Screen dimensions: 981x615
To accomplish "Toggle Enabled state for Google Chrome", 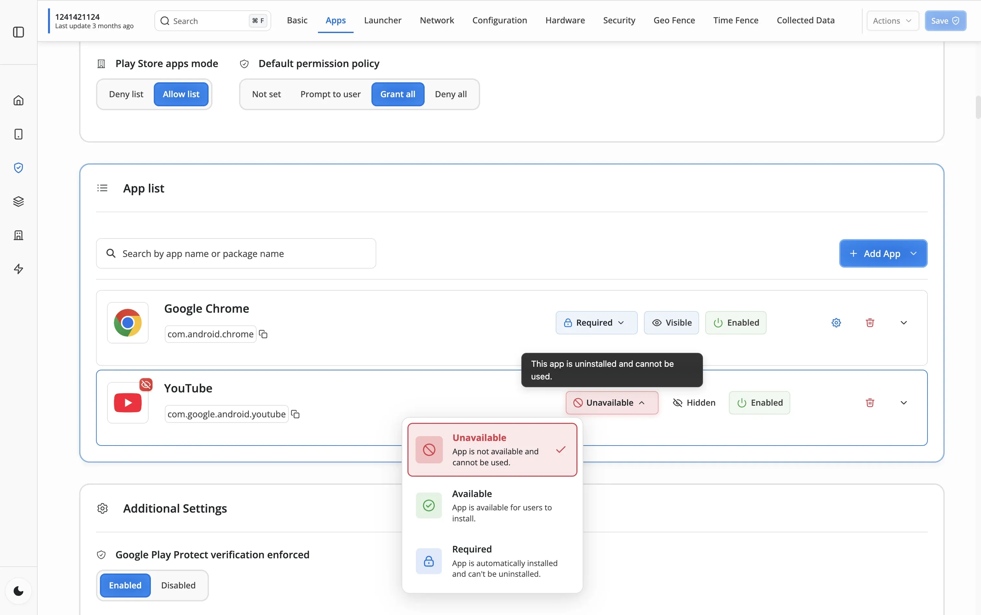I will pos(736,323).
